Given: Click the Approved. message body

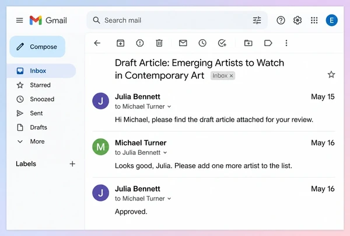Looking at the screenshot, I should click(131, 211).
